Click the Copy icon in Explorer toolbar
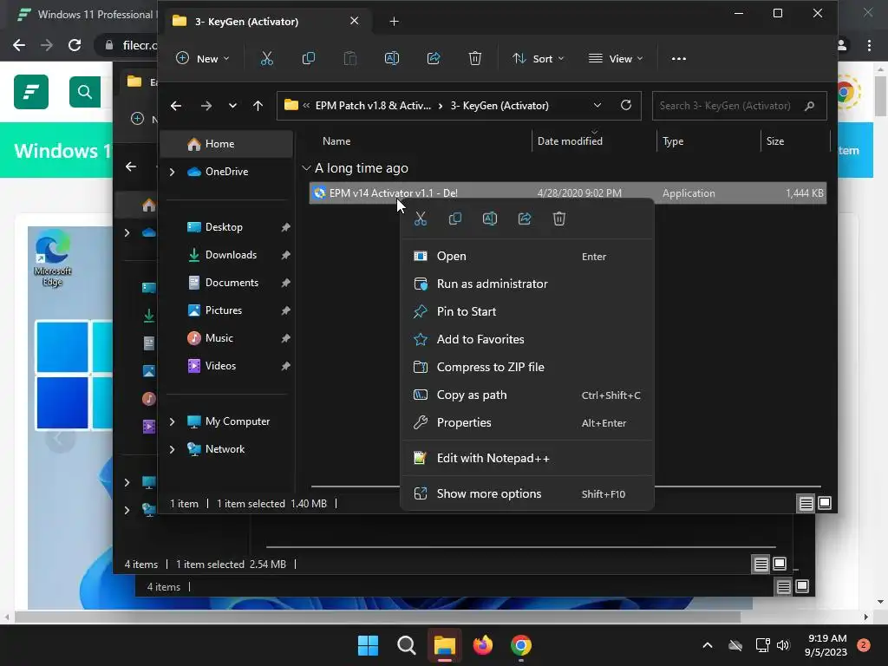The height and width of the screenshot is (666, 888). click(309, 58)
